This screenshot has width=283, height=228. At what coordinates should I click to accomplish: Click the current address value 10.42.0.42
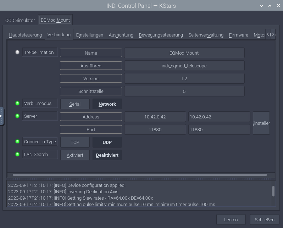coord(155,117)
